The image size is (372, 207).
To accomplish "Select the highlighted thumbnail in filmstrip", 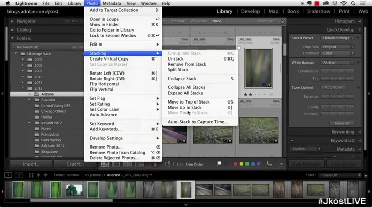I will pos(186,189).
